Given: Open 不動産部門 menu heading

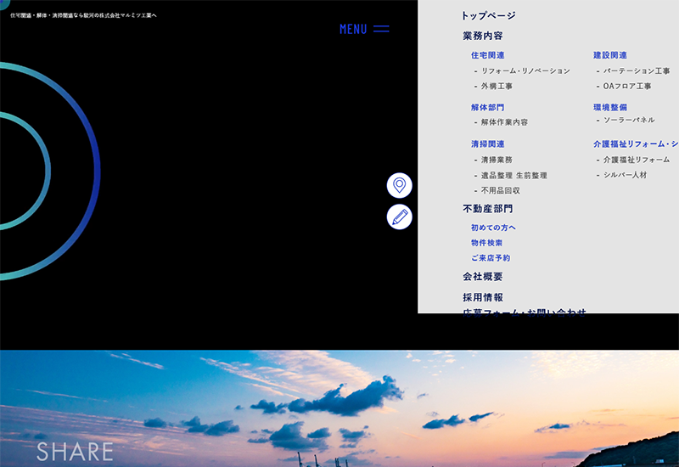Looking at the screenshot, I should [487, 209].
